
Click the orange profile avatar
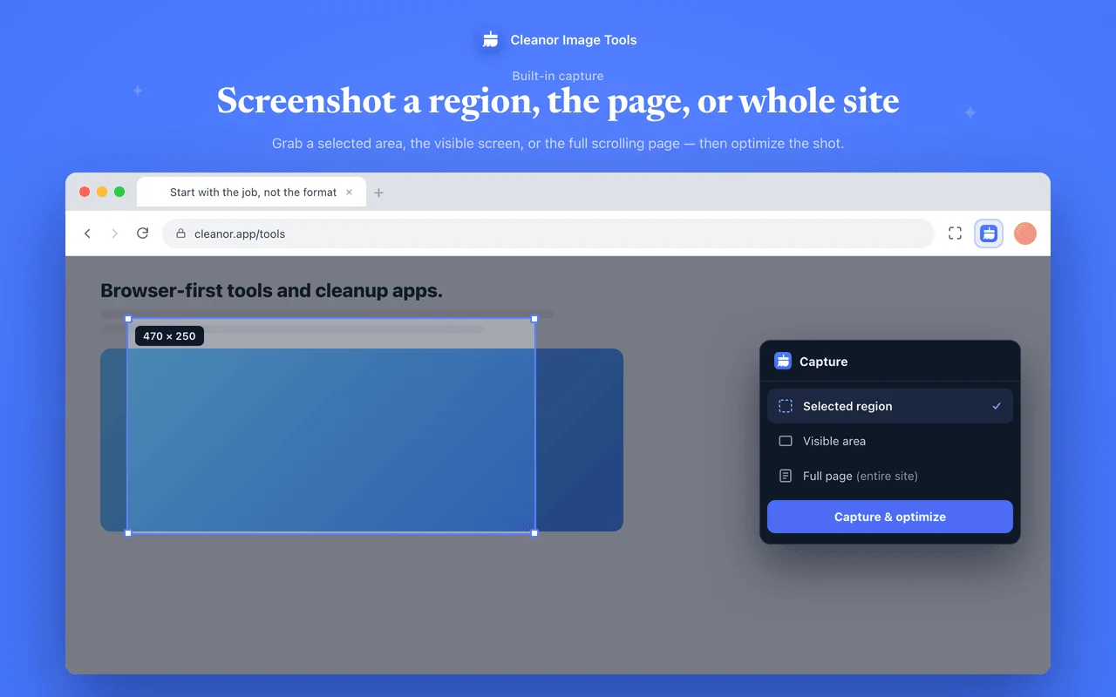point(1025,233)
